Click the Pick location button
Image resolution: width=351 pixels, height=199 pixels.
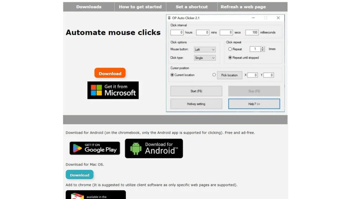[229, 75]
